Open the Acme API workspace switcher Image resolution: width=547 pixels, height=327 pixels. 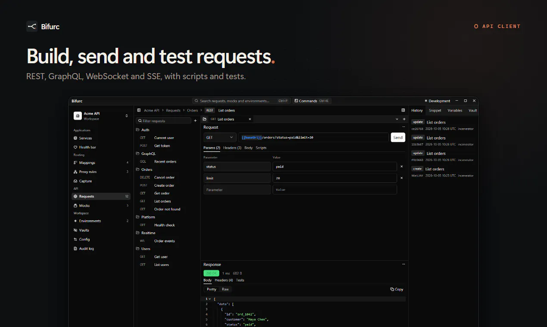tap(102, 116)
